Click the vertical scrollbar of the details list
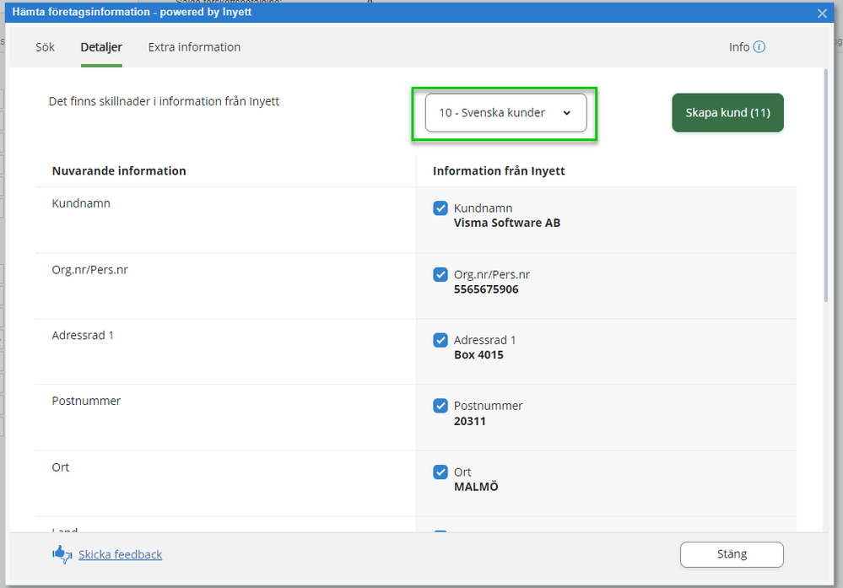Screen dimensions: 843x588 point(826,186)
